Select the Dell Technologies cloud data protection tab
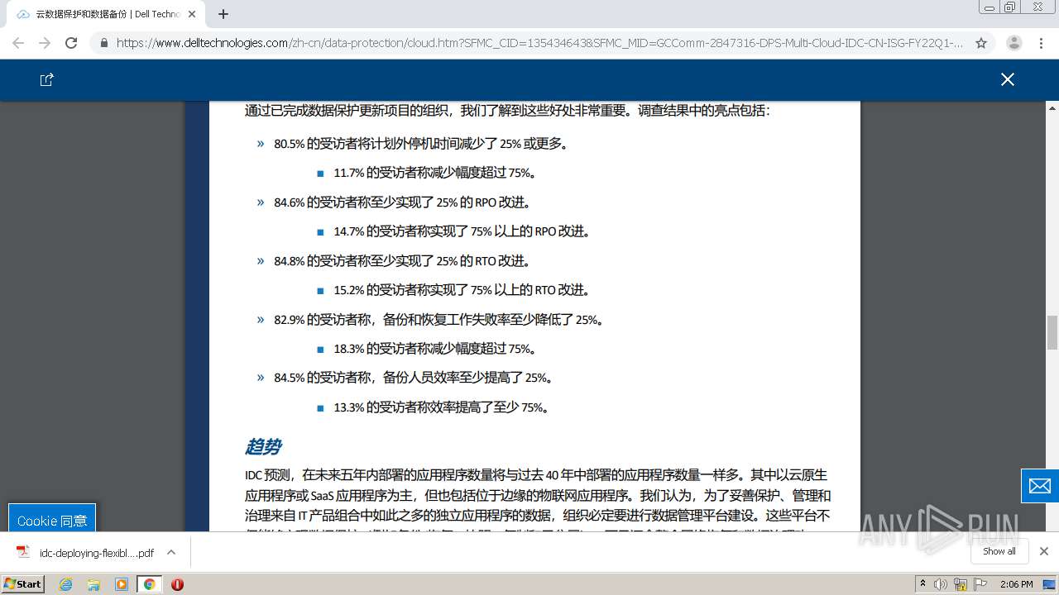This screenshot has width=1059, height=595. click(x=106, y=14)
